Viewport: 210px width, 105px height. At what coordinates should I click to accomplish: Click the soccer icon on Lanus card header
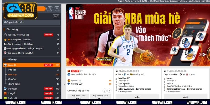(x=165, y=71)
